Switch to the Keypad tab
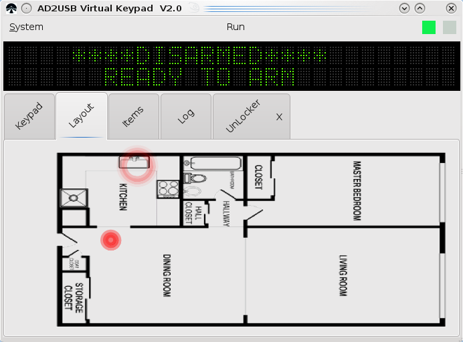 (x=29, y=116)
